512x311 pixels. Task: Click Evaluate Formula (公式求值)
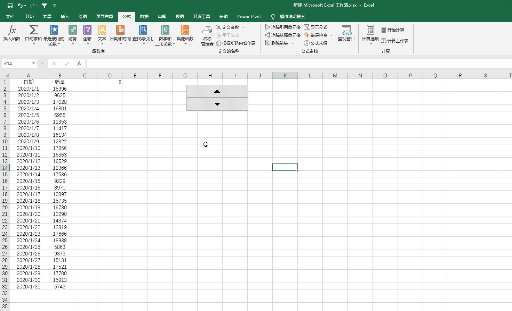coord(315,43)
